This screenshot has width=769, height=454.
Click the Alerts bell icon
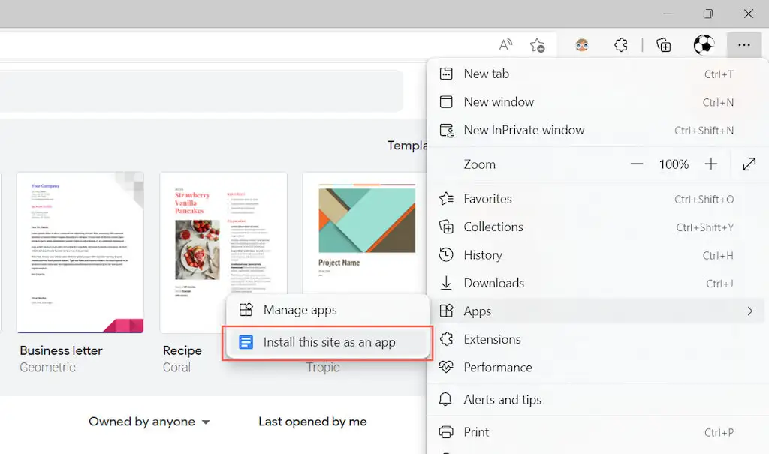445,399
